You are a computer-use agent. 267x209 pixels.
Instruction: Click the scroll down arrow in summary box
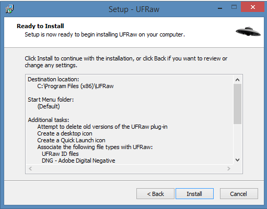237,160
